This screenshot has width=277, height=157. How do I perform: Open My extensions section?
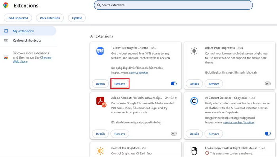28,31
